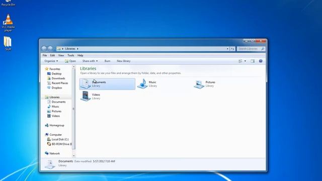
Task: Click the Help question mark icon
Action: pyautogui.click(x=261, y=61)
